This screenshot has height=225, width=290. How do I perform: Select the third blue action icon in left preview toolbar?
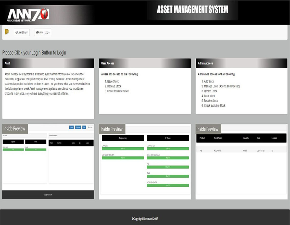(84, 127)
